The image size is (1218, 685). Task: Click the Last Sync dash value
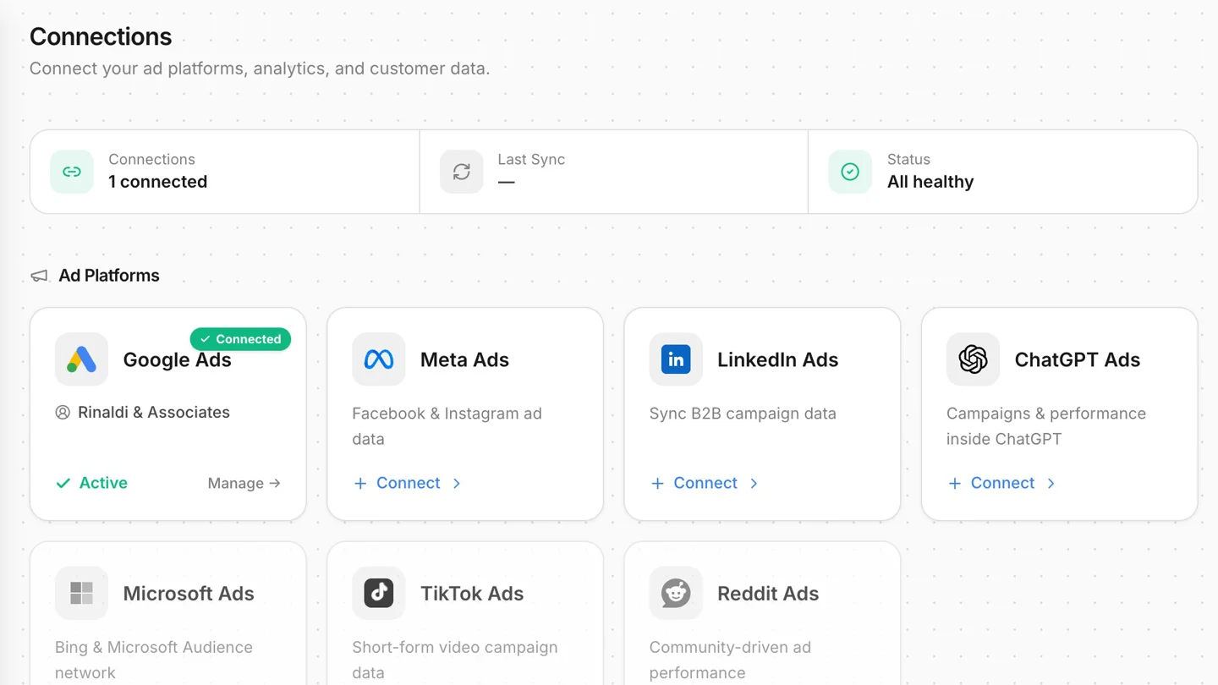pyautogui.click(x=506, y=182)
